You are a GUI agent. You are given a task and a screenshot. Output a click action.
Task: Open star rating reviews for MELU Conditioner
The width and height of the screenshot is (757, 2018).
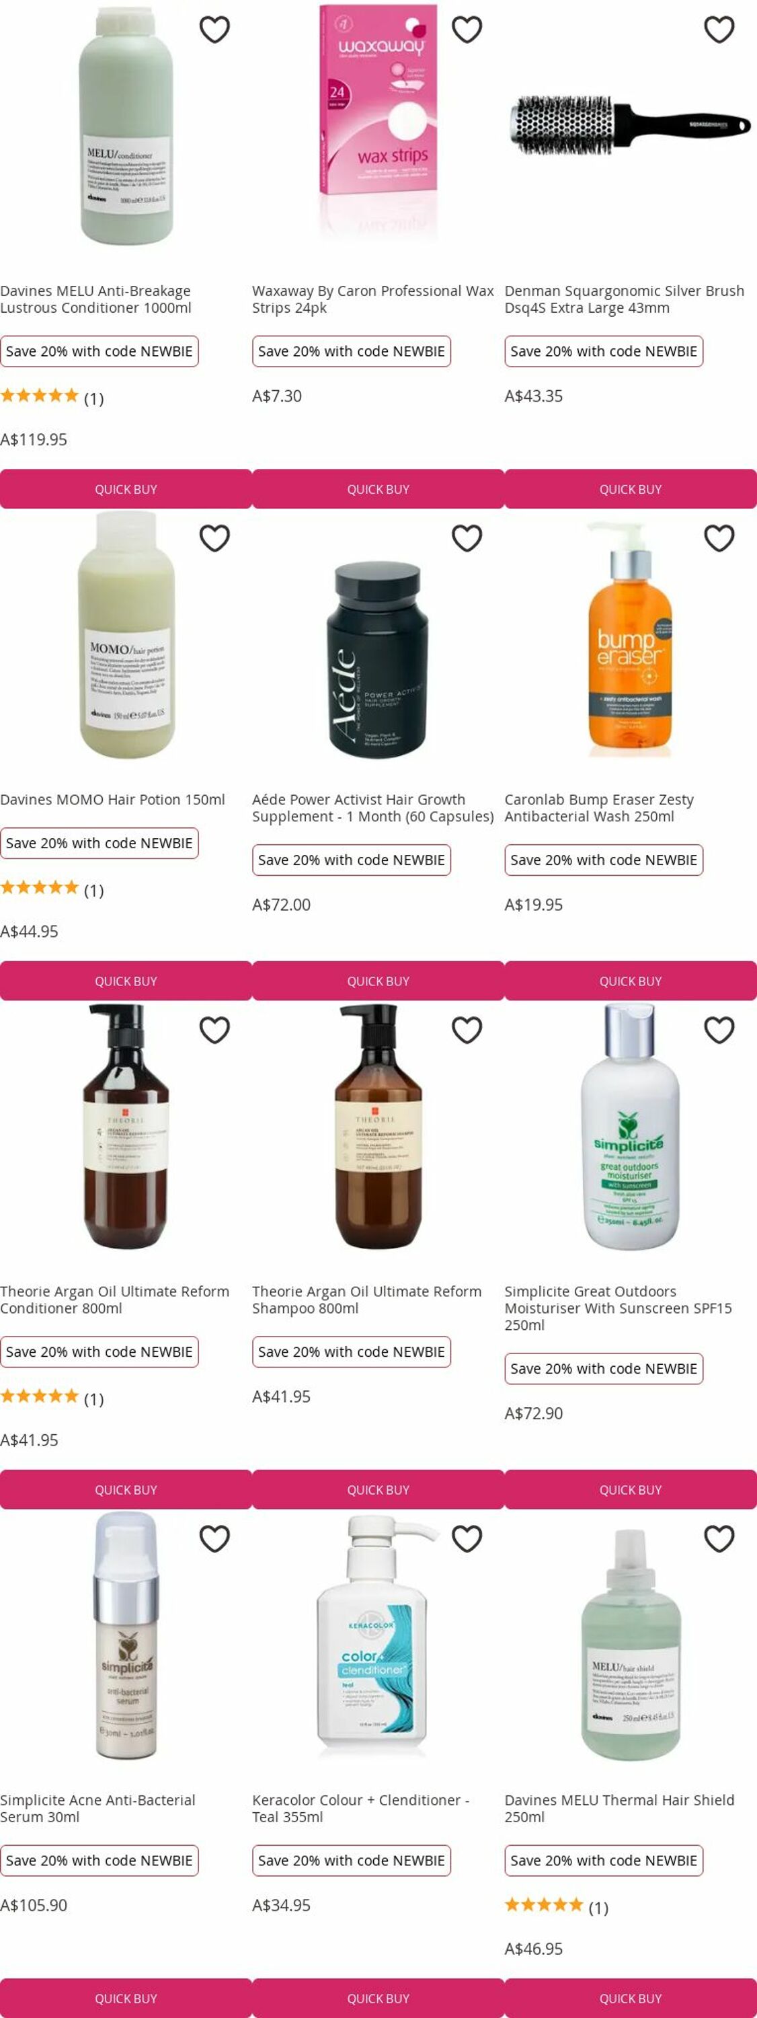click(52, 397)
